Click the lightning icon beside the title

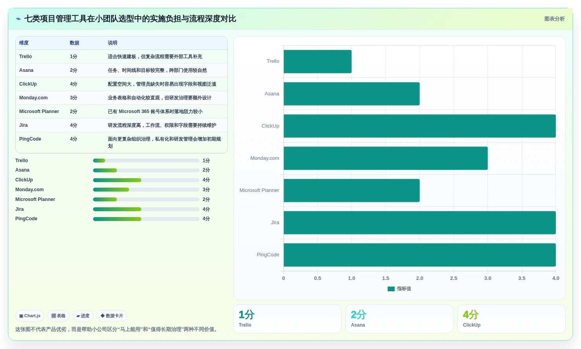pyautogui.click(x=18, y=19)
